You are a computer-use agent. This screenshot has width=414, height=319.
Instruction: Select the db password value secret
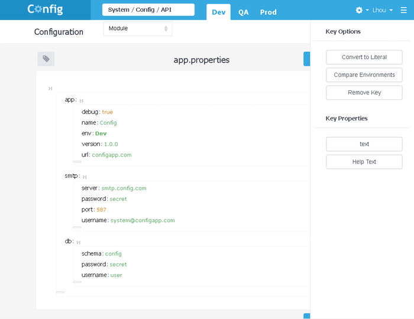point(118,265)
